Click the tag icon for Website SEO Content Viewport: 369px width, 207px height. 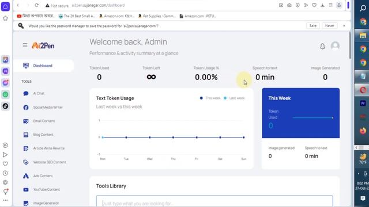coord(26,162)
